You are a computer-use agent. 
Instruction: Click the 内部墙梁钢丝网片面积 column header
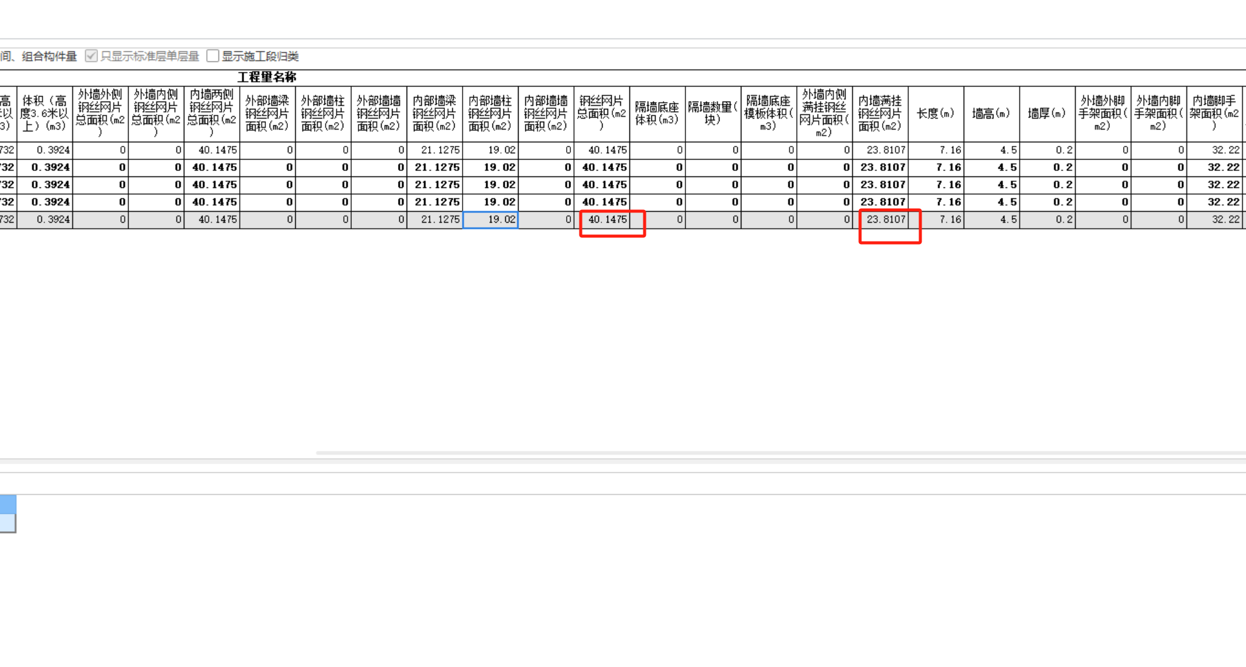pyautogui.click(x=435, y=114)
